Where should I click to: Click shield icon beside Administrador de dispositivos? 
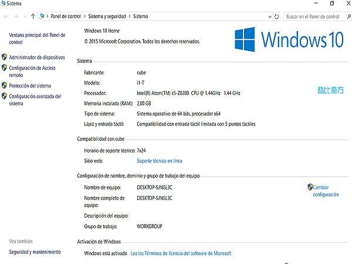point(4,57)
